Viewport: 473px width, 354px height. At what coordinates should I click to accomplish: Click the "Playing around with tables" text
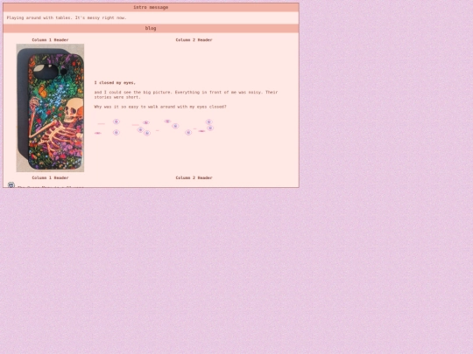pos(67,17)
